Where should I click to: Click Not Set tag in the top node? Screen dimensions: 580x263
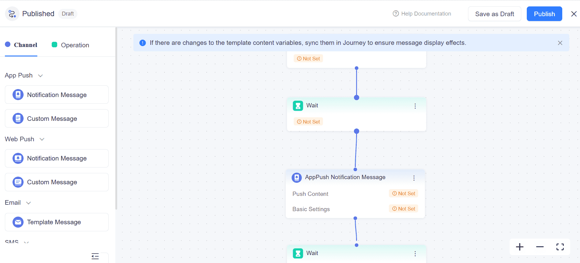point(308,59)
